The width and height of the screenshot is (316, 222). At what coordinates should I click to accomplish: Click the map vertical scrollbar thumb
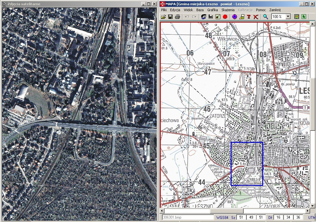tap(312, 104)
